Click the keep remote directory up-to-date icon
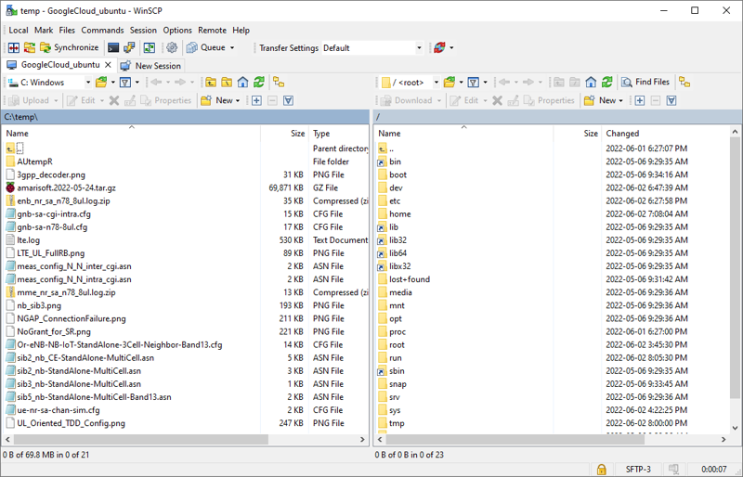The width and height of the screenshot is (743, 477). click(150, 47)
